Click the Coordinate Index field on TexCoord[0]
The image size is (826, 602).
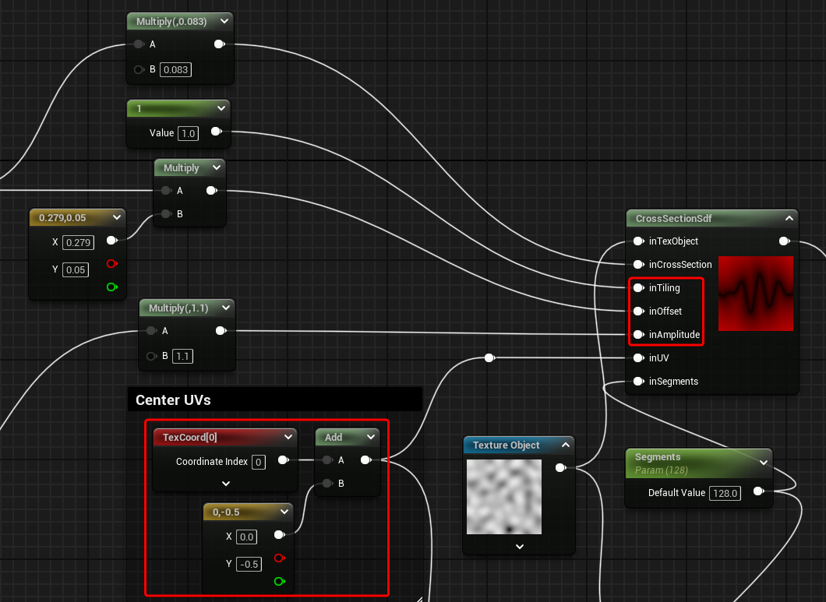click(x=259, y=462)
